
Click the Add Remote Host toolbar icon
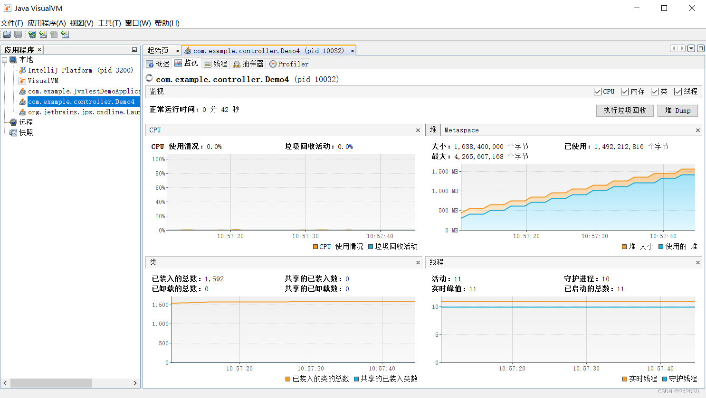(32, 35)
